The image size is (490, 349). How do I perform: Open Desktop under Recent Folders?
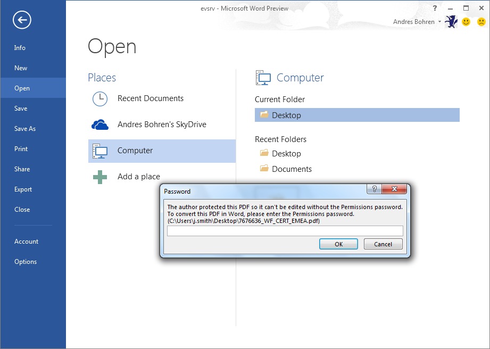[286, 153]
